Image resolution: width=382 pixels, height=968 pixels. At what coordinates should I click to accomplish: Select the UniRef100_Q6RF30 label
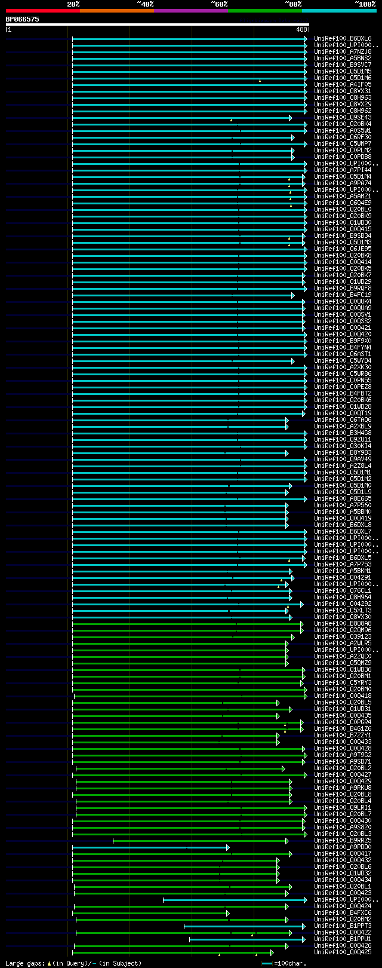[343, 137]
